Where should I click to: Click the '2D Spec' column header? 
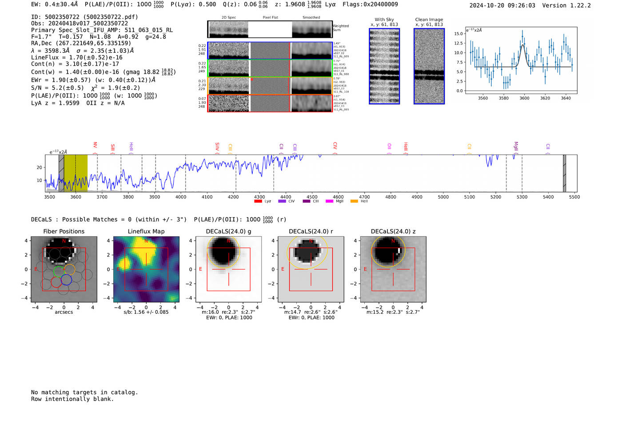pos(229,18)
